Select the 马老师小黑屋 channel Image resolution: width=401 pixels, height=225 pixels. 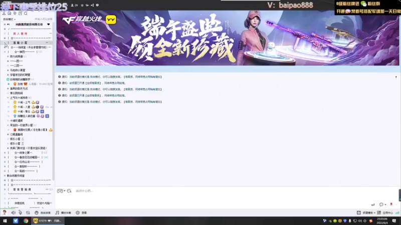point(18,70)
